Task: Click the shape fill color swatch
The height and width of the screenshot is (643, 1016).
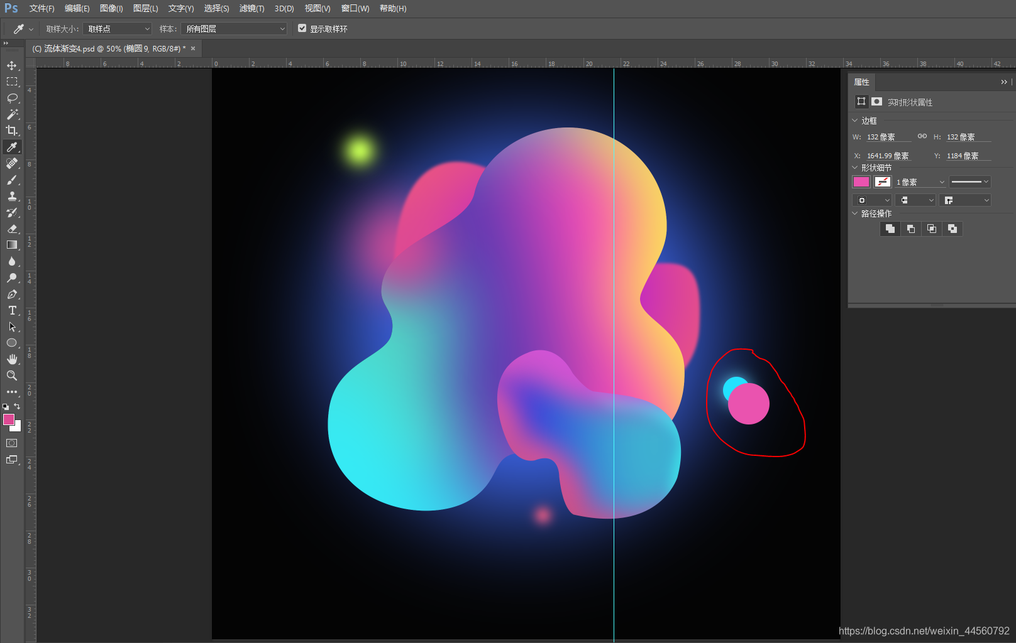Action: point(861,181)
